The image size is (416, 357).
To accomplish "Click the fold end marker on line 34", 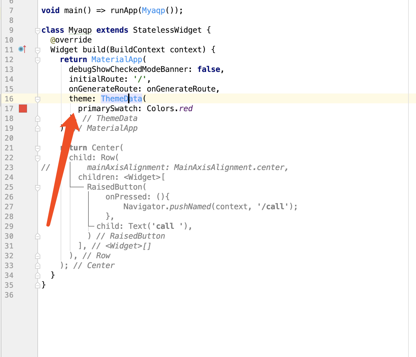I will (38, 275).
